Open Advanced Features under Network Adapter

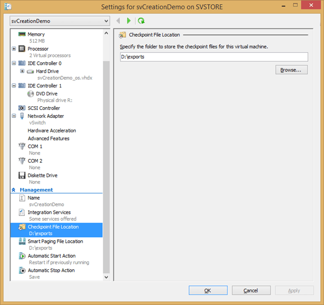click(x=48, y=138)
